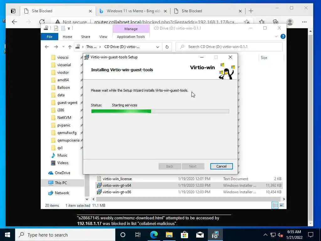Image resolution: width=321 pixels, height=241 pixels.
Task: Click the installer progress bar
Action: [160, 111]
